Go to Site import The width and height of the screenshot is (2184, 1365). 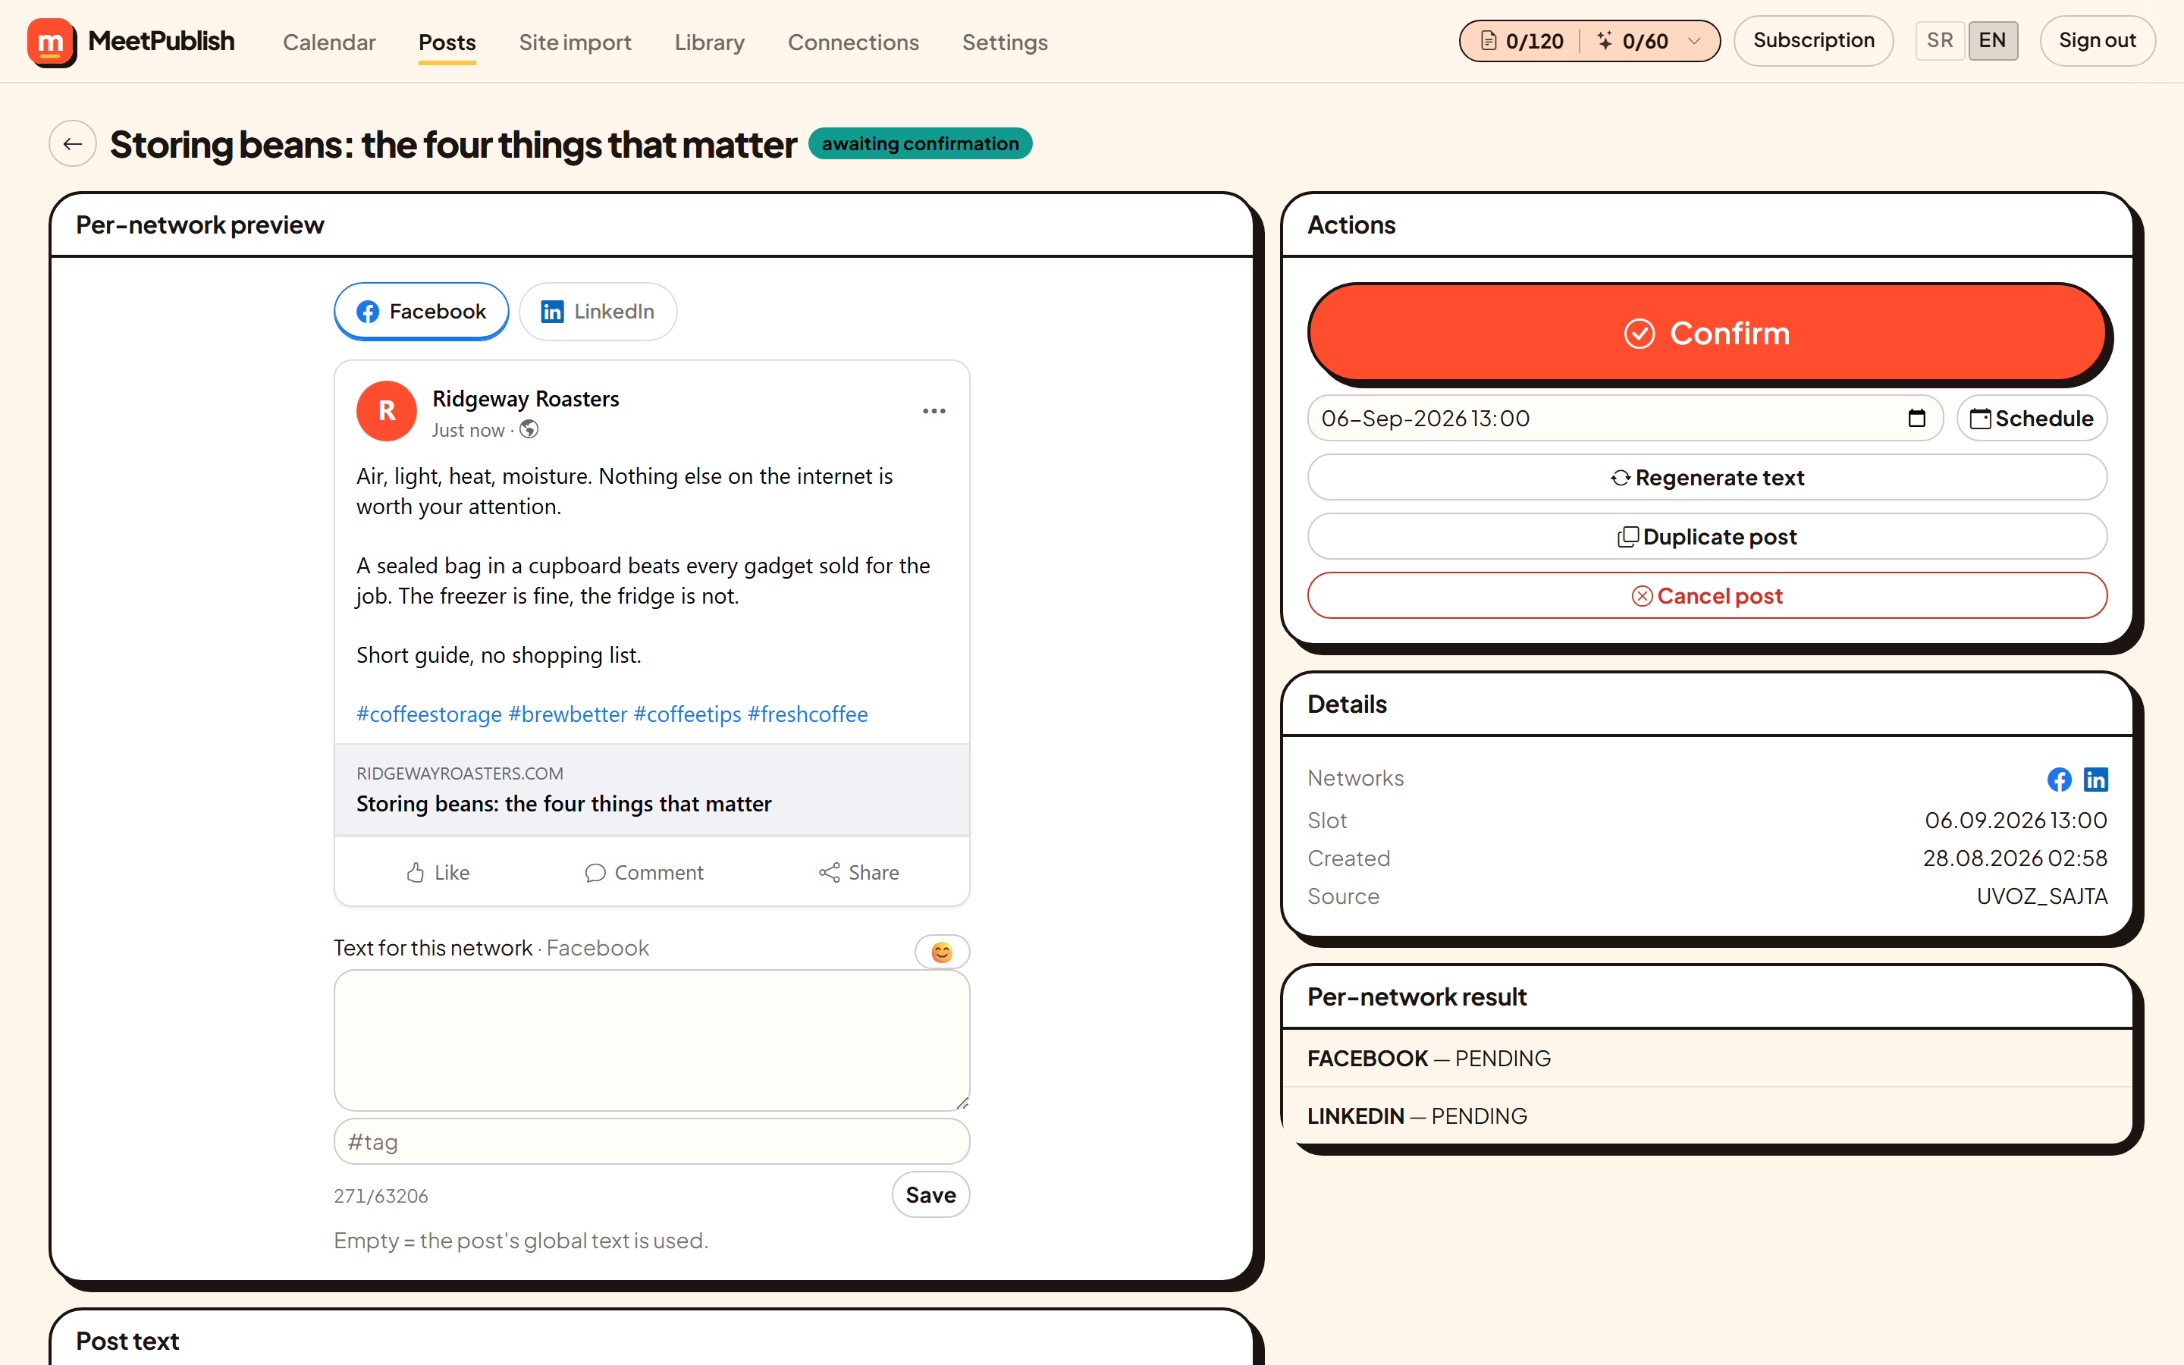575,42
